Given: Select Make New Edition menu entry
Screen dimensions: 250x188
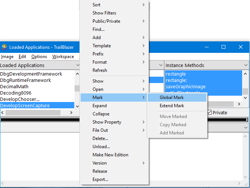Looking at the screenshot, I should click(110, 155).
